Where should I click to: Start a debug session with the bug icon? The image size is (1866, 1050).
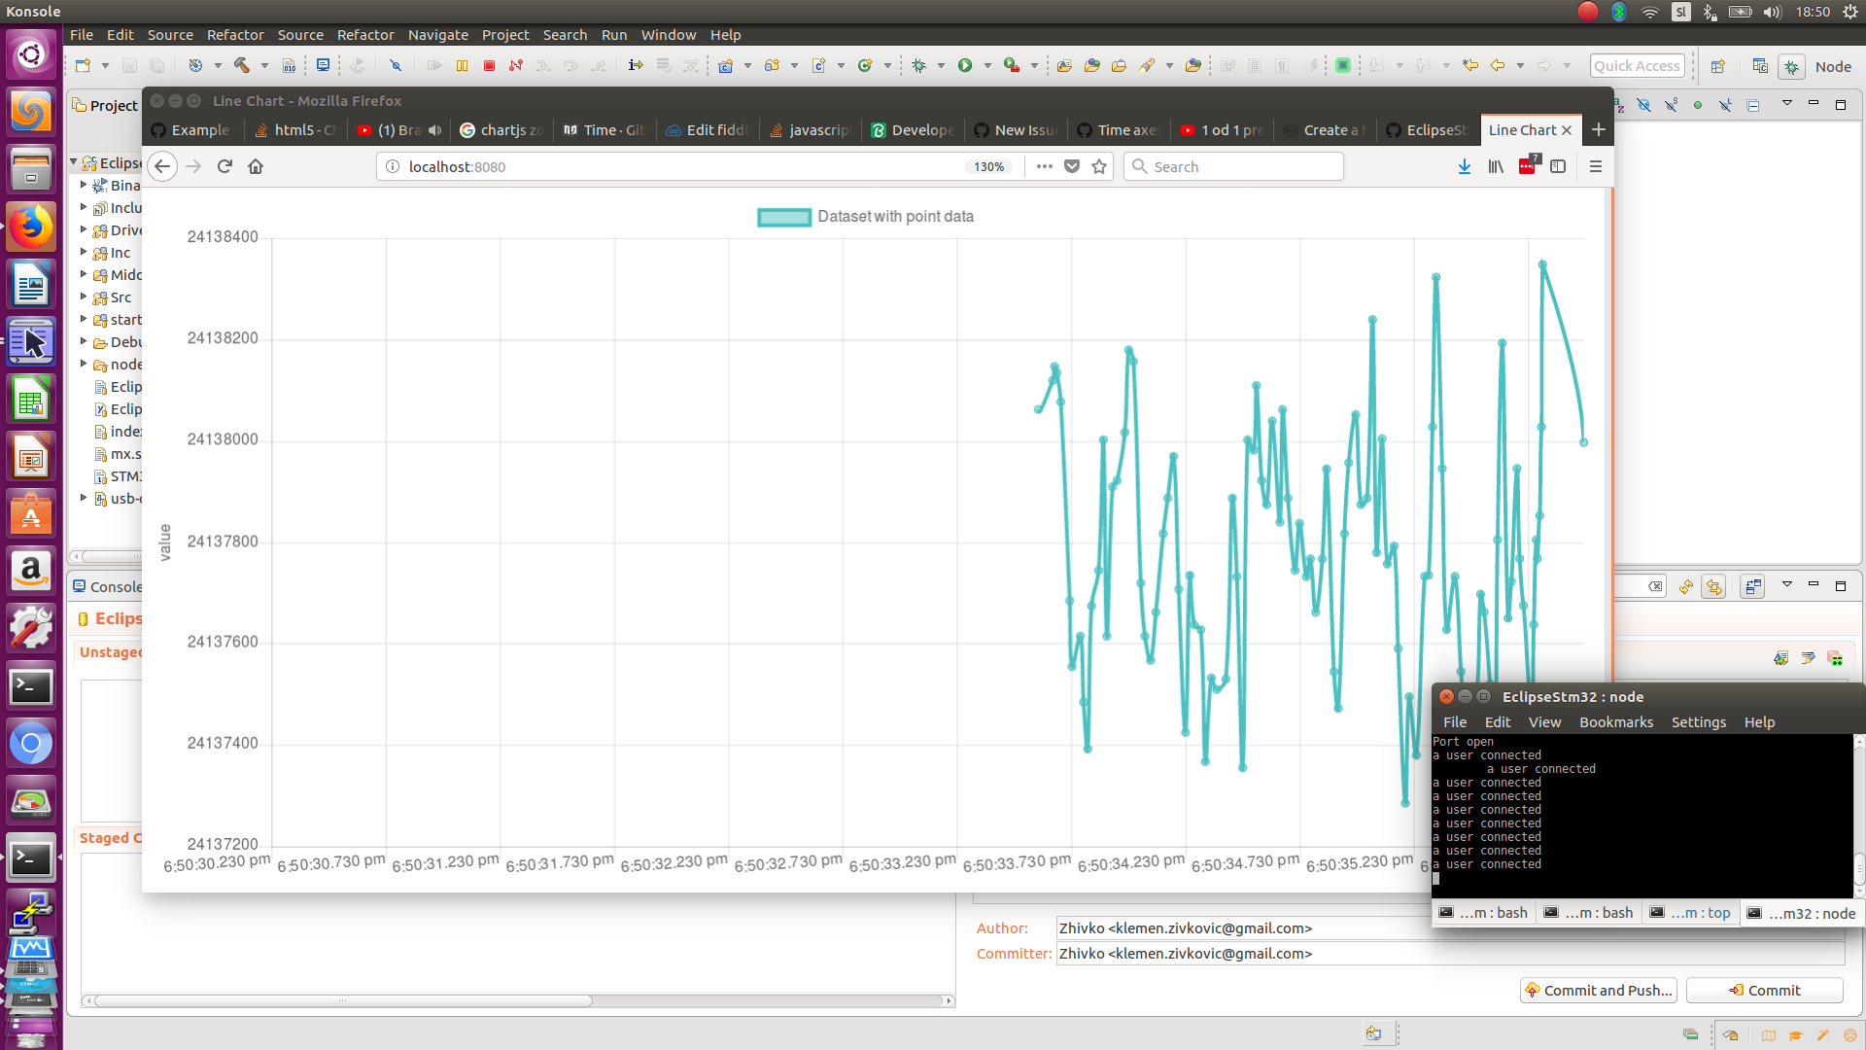[919, 65]
